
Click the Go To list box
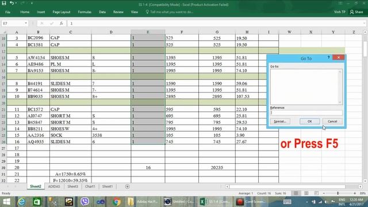pos(306,87)
